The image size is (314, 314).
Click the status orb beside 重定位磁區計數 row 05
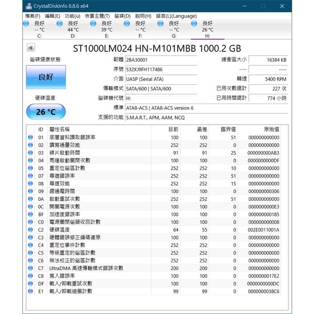[x=31, y=168]
